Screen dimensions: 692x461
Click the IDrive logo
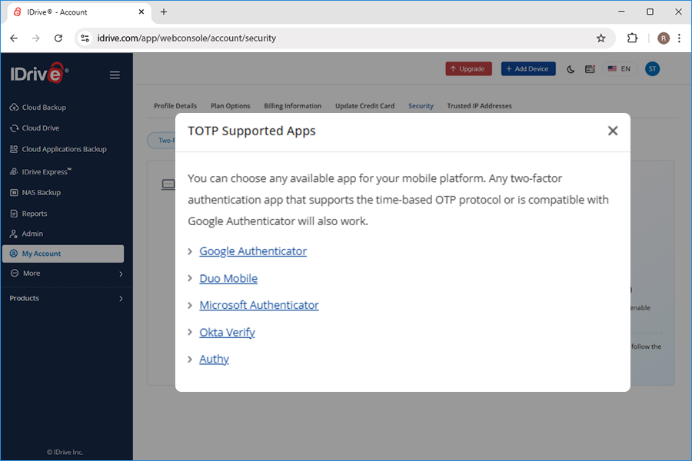[x=40, y=73]
